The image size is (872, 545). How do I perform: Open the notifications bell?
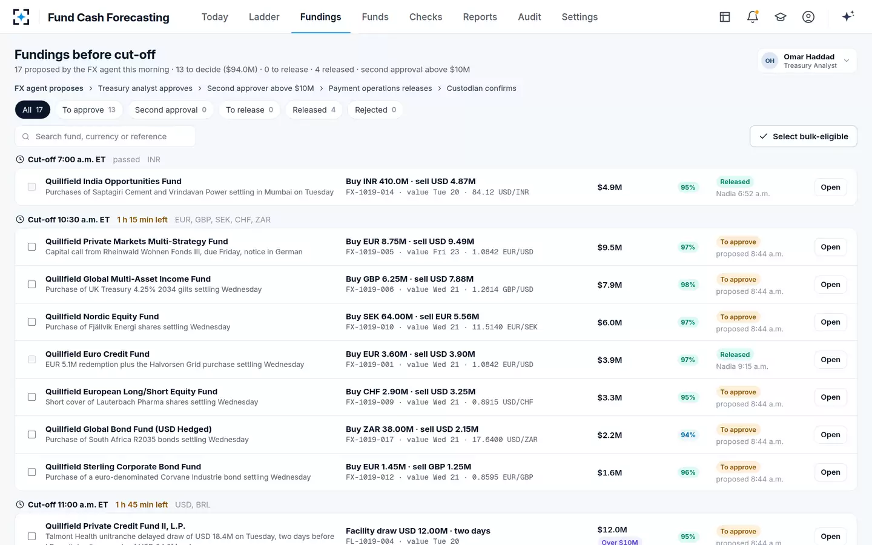(753, 17)
